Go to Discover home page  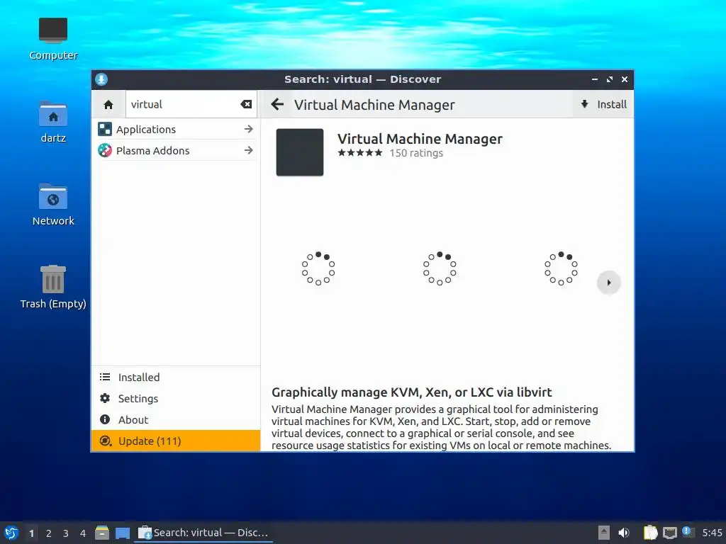pos(108,105)
